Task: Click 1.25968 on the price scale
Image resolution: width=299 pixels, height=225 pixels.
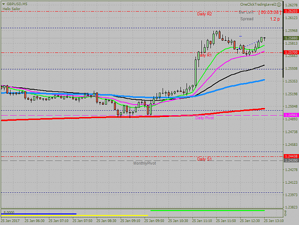Action: [x=291, y=31]
